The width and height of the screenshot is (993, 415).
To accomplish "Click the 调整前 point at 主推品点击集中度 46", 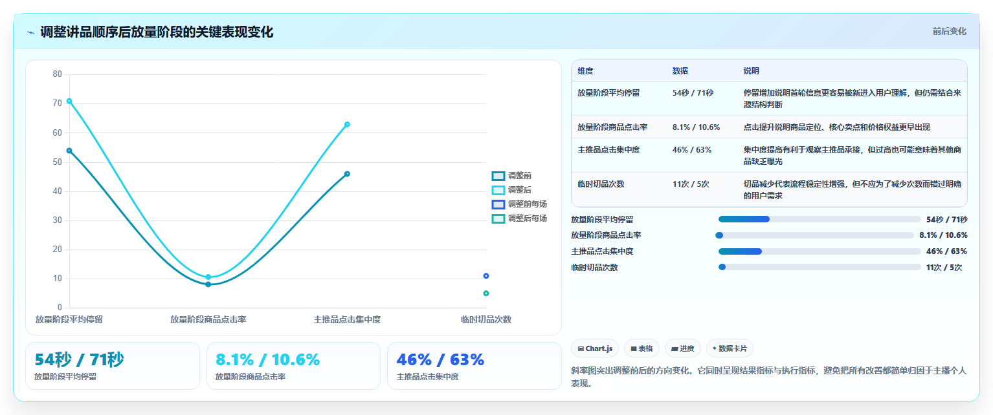I will [347, 174].
